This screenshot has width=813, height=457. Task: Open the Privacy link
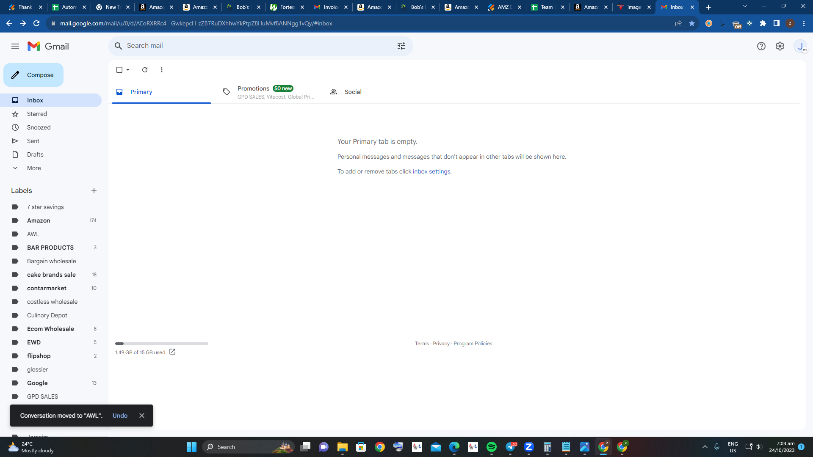tap(441, 344)
